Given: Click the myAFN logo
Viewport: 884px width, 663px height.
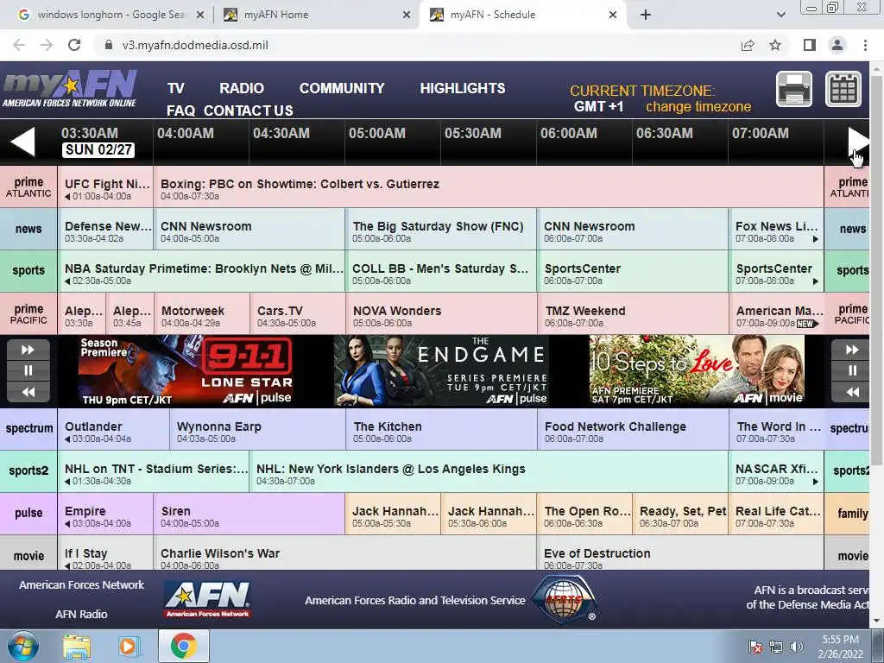Looking at the screenshot, I should tap(70, 89).
